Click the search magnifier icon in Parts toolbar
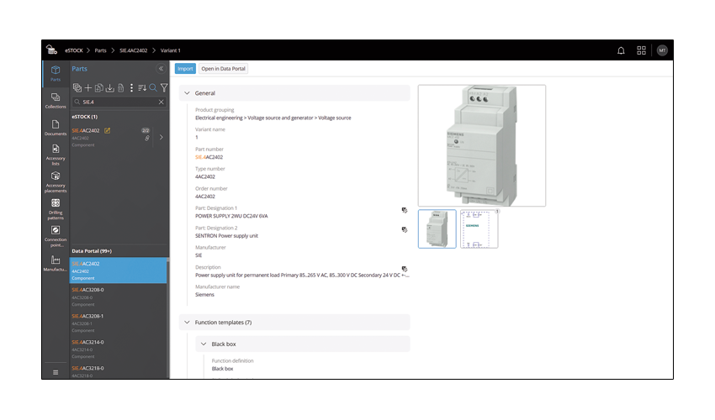The width and height of the screenshot is (715, 420). (153, 87)
